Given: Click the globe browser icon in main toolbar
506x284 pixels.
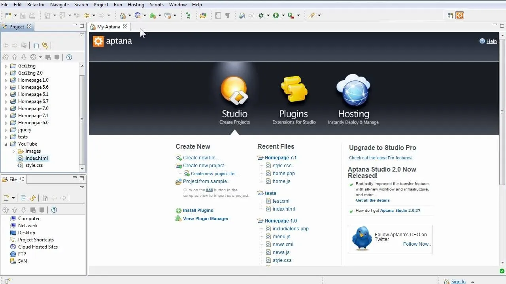Looking at the screenshot, I should [x=138, y=15].
